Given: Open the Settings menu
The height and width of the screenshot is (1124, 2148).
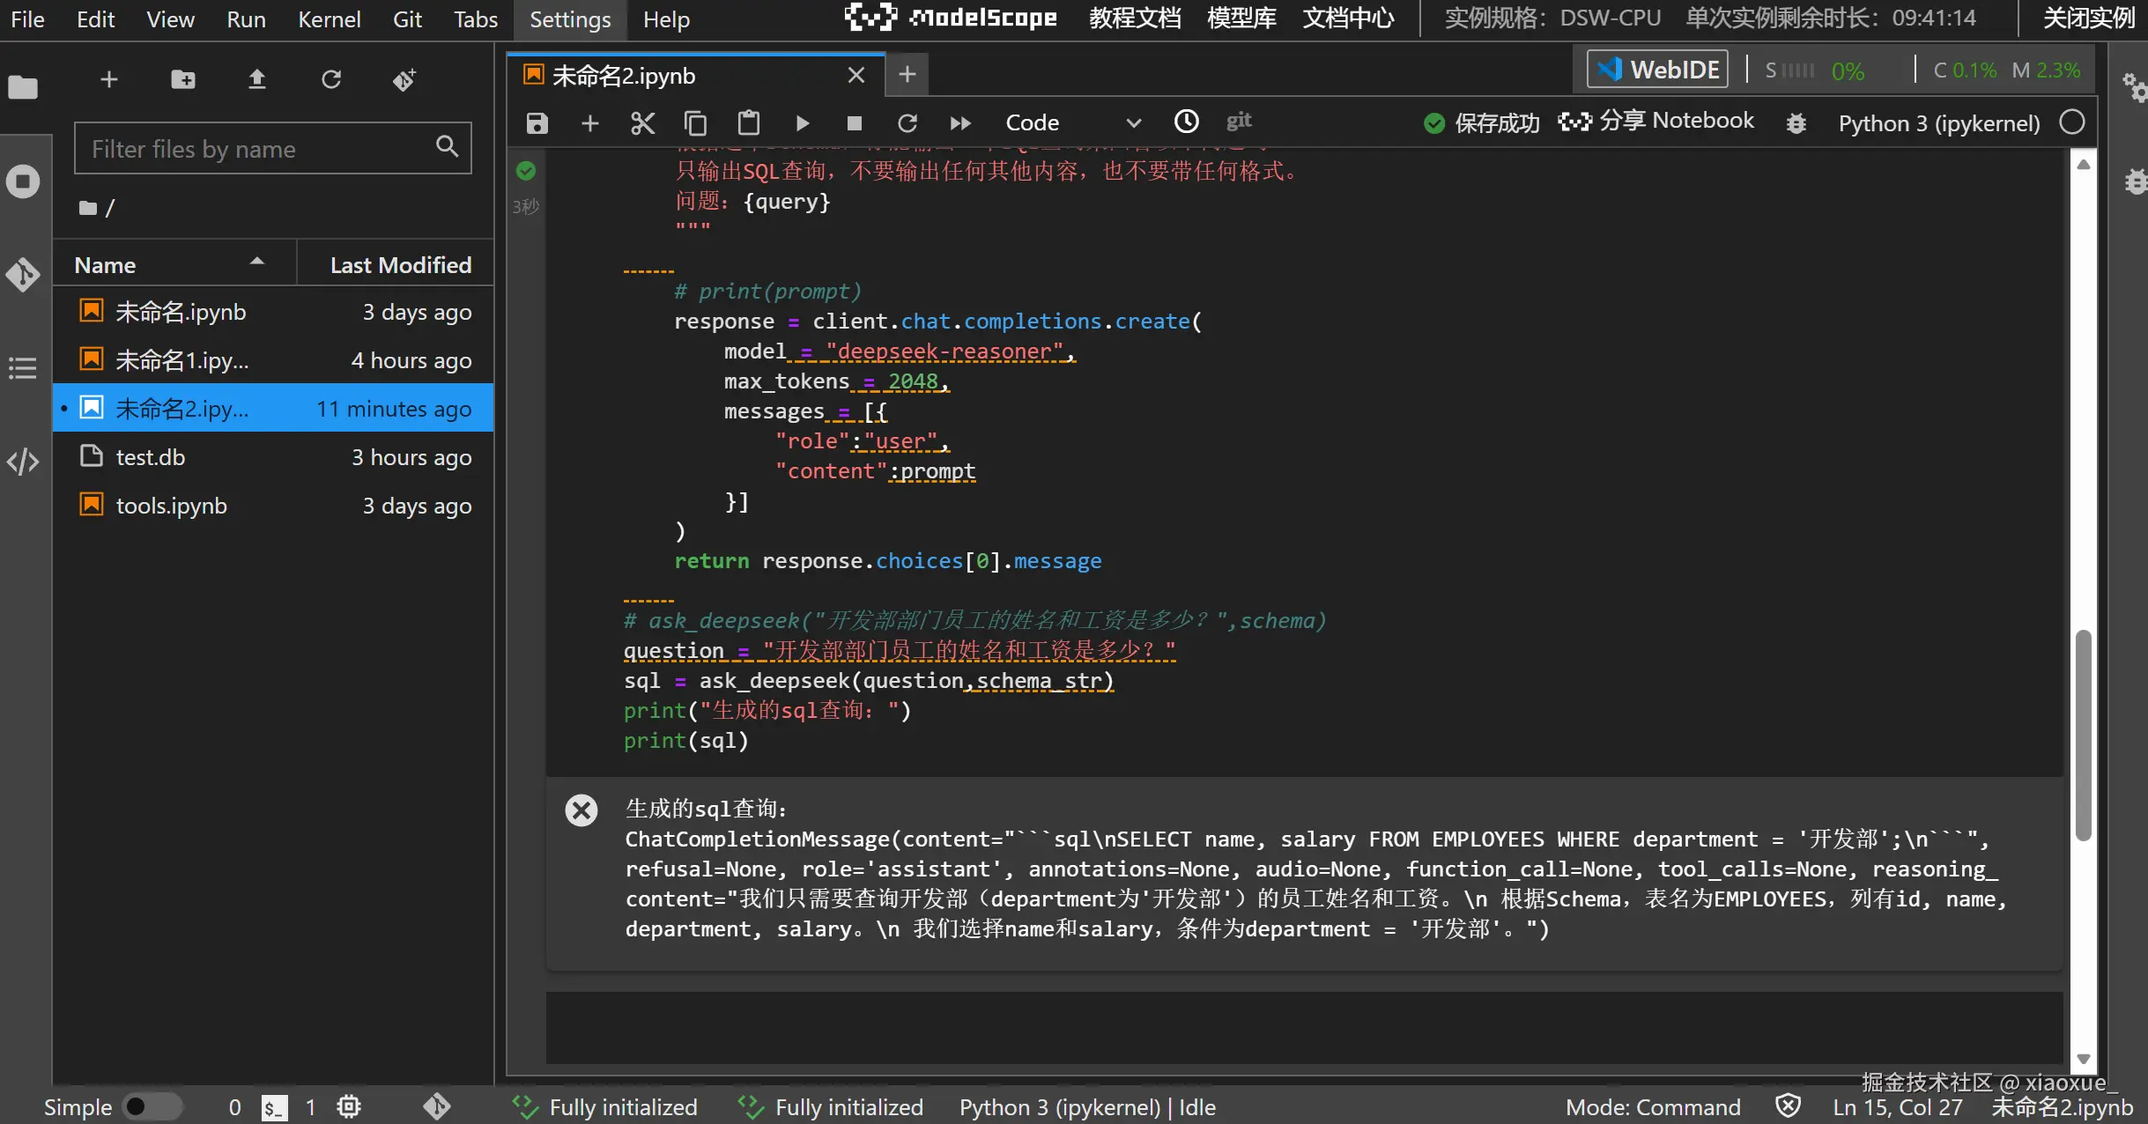Looking at the screenshot, I should pyautogui.click(x=569, y=19).
